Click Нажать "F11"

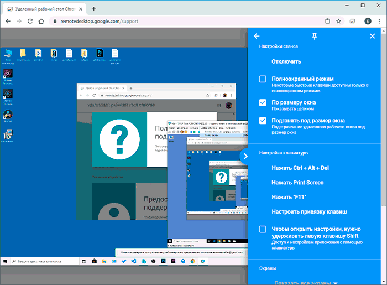coord(289,197)
